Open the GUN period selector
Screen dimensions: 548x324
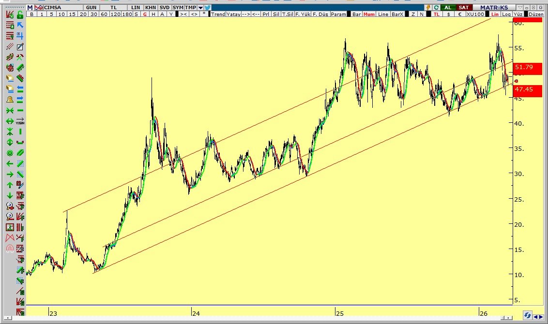[91, 7]
